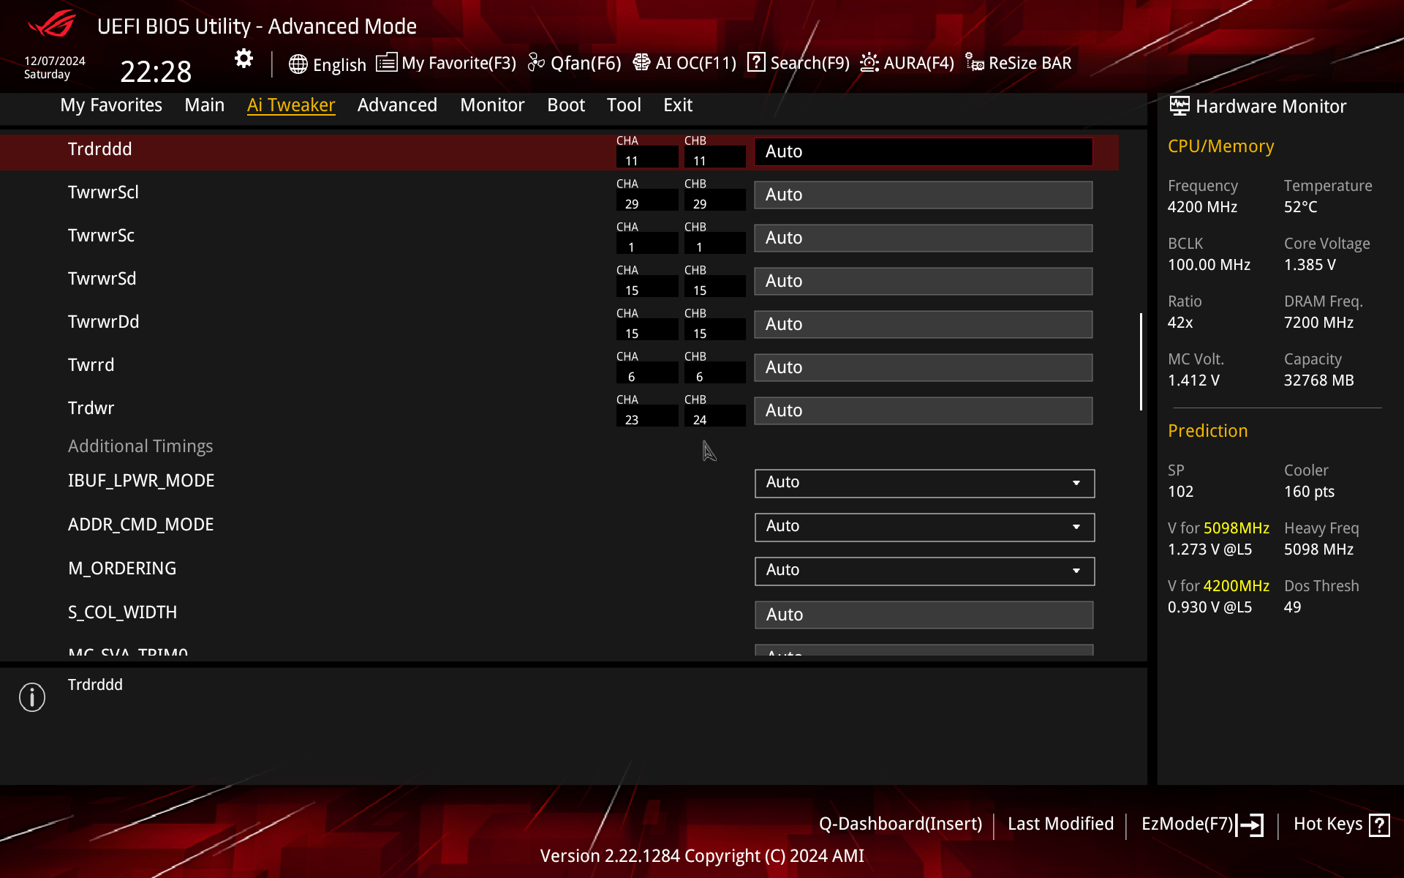Image resolution: width=1404 pixels, height=878 pixels.
Task: Click the vertical scrollbar of settings list
Action: tap(1141, 362)
